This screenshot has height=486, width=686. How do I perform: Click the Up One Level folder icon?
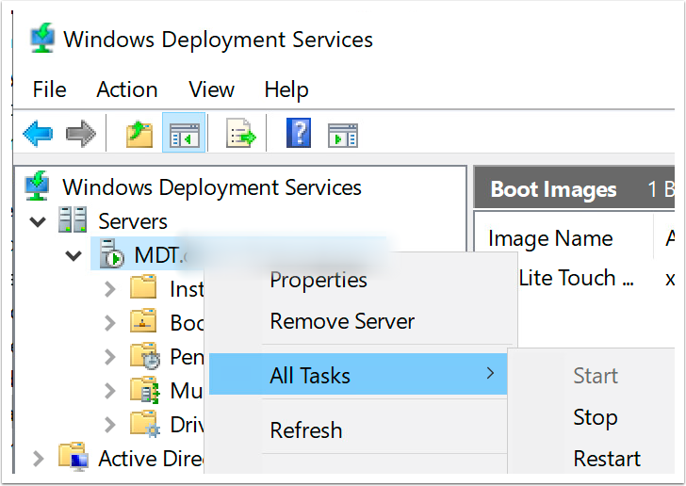pyautogui.click(x=139, y=135)
